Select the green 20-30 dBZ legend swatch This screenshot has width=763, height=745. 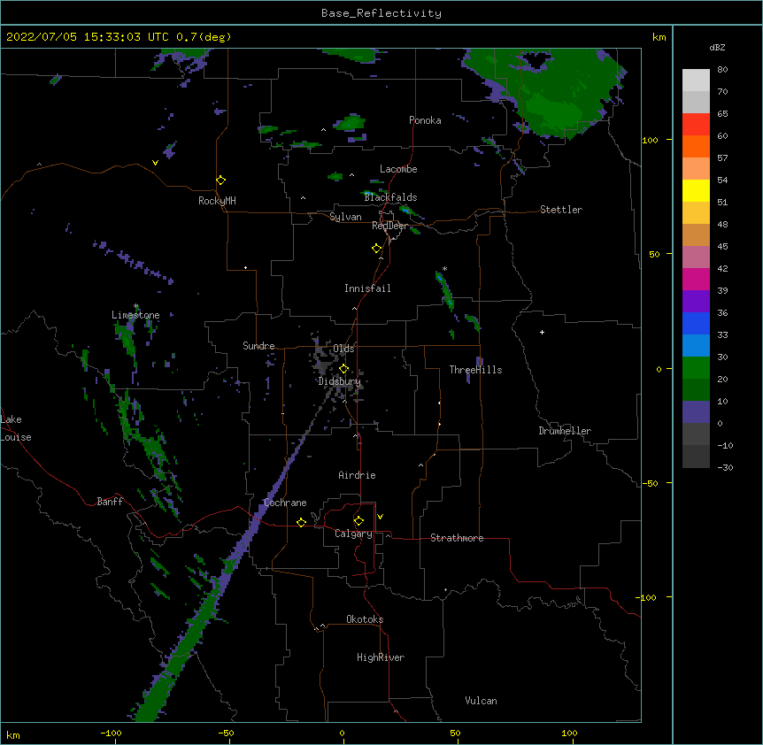696,368
